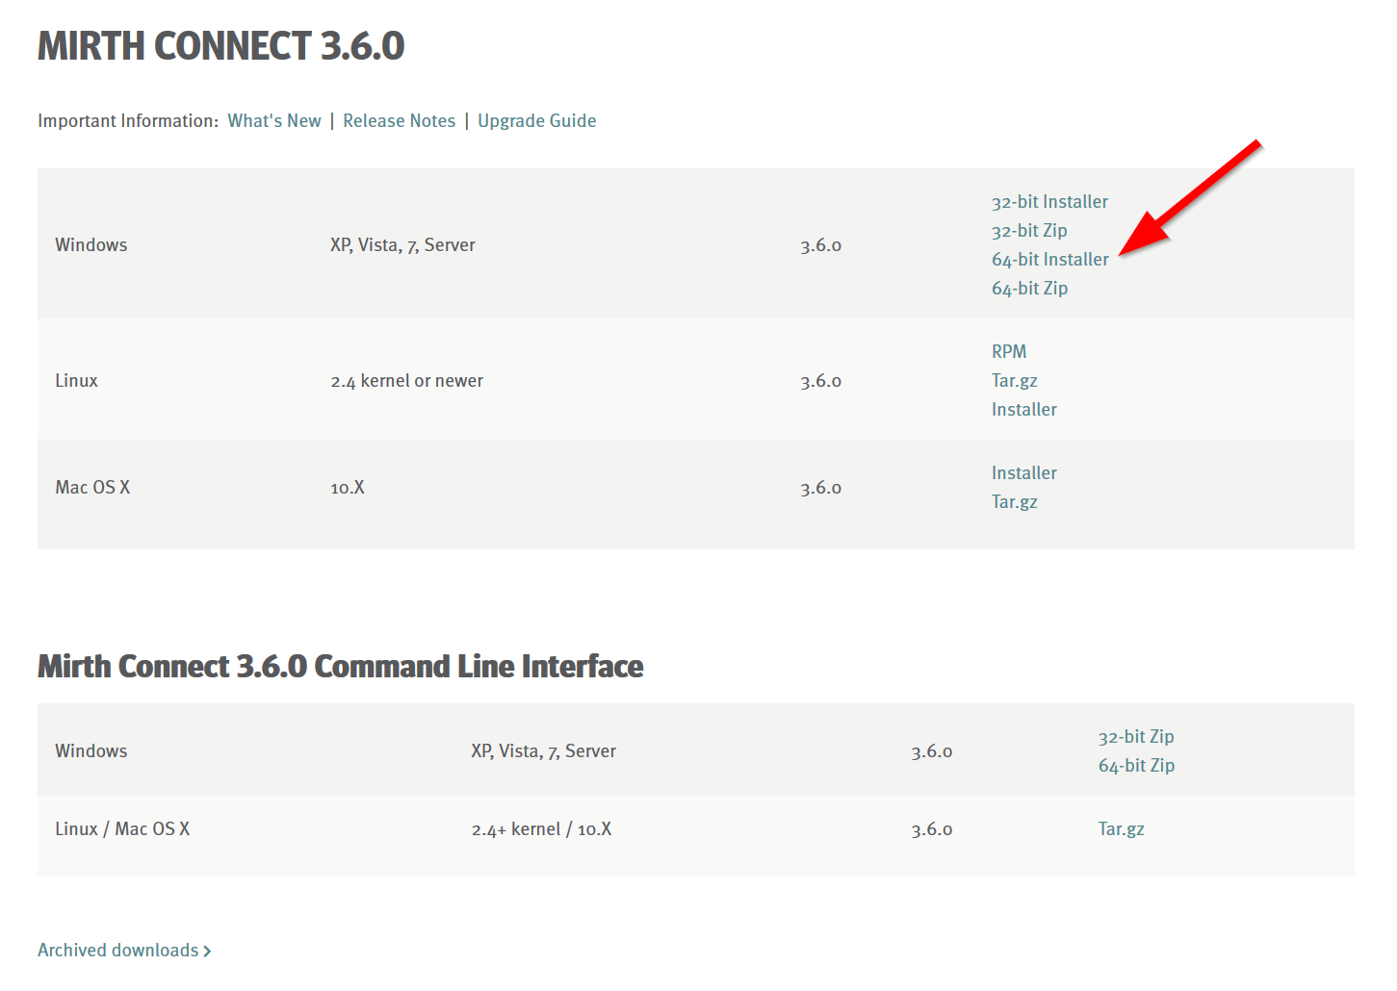Open the Release Notes link

[399, 121]
